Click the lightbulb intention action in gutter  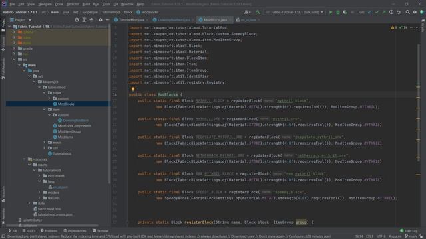(133, 89)
